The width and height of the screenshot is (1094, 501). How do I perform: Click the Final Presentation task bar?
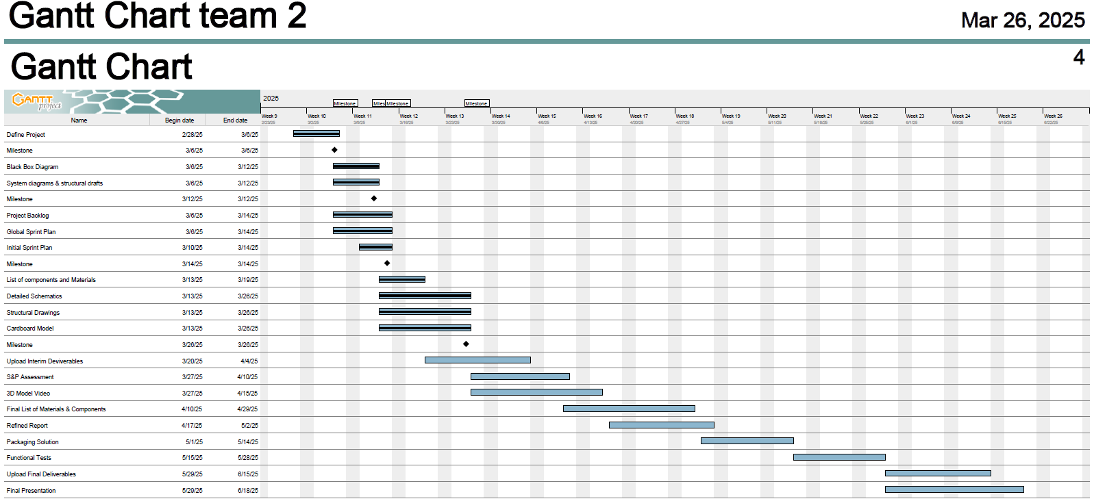click(954, 489)
